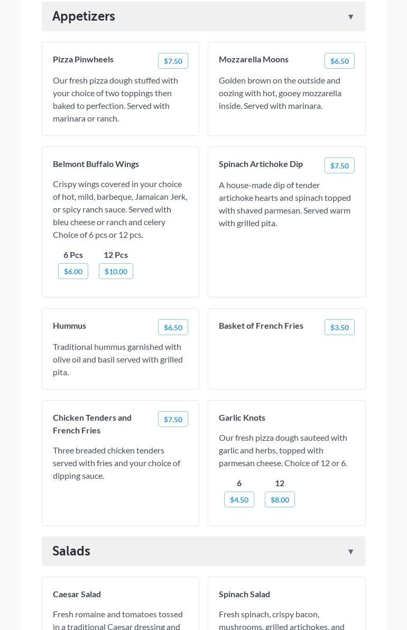Click the Hummus item description text
Image resolution: width=407 pixels, height=630 pixels.
click(117, 359)
